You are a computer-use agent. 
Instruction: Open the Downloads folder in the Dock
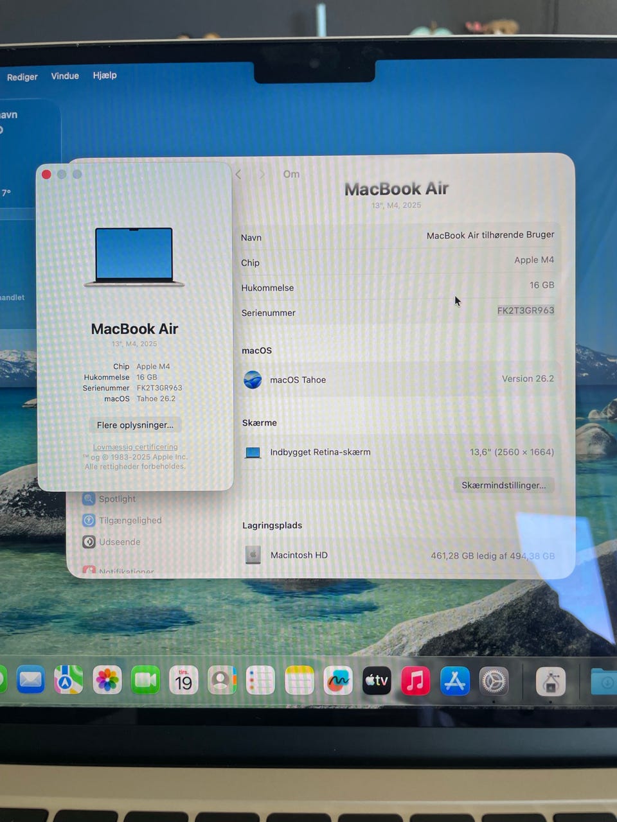[x=604, y=682]
